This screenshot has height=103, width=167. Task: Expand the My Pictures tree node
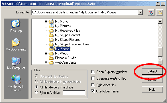tap(46, 26)
